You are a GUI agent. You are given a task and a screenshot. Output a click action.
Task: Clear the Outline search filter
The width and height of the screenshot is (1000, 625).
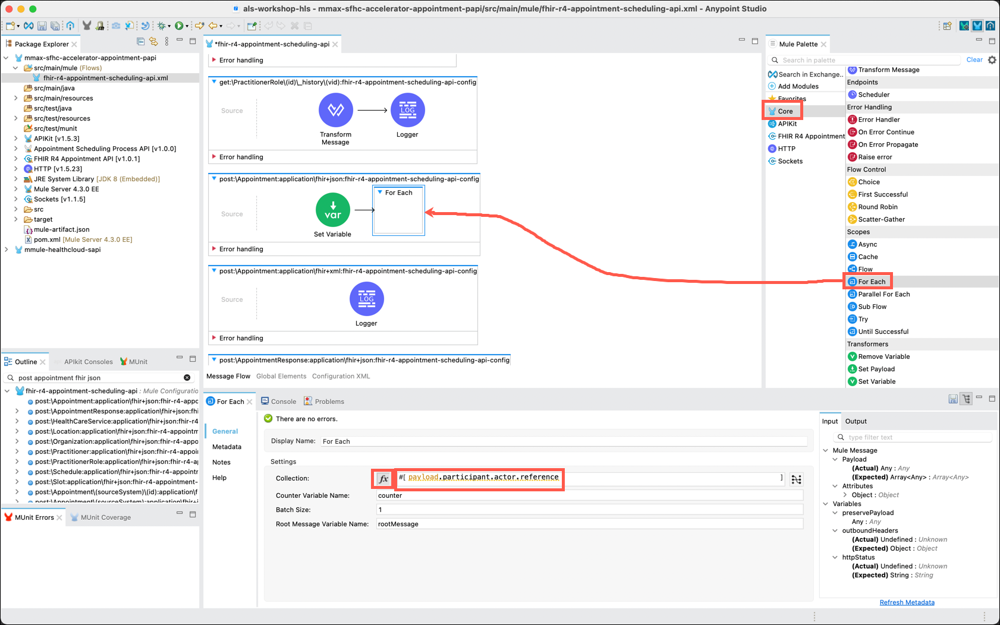(187, 377)
